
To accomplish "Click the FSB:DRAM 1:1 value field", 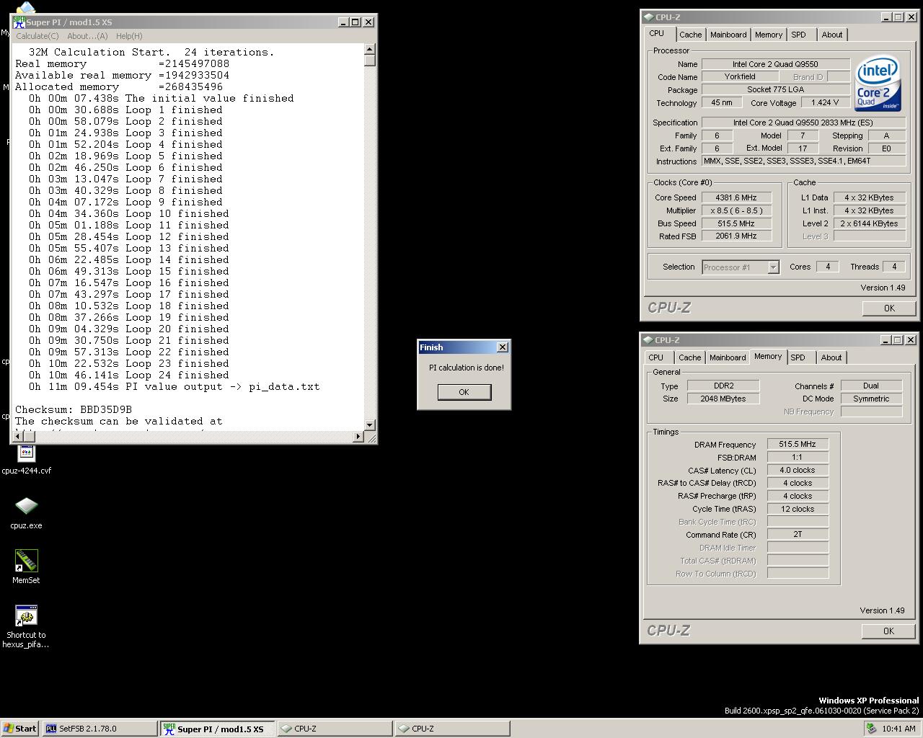I will point(798,458).
